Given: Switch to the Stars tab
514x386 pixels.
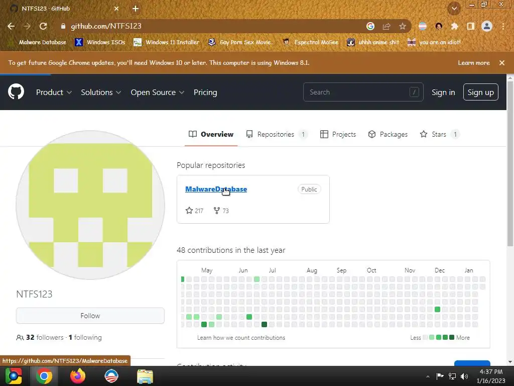Looking at the screenshot, I should coord(439,134).
